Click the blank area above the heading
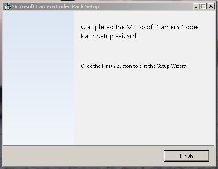 (145, 16)
